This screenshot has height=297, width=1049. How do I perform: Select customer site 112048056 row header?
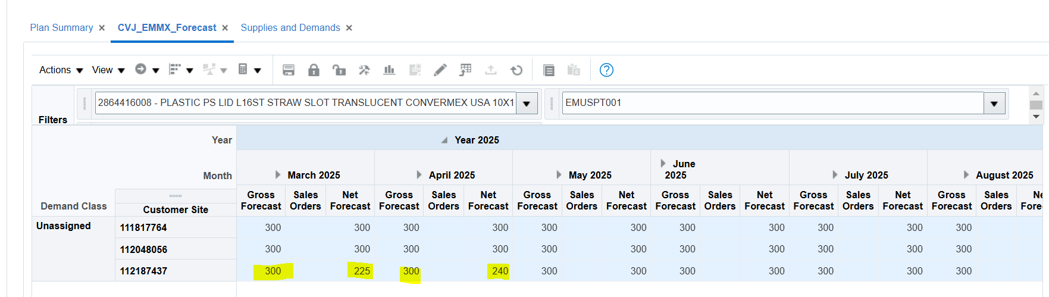click(176, 249)
